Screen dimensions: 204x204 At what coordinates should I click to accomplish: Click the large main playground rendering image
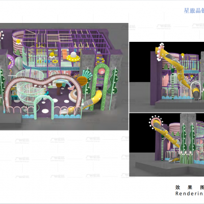64,76
